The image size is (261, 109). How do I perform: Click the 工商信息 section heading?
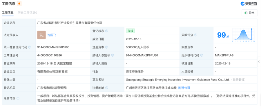coord(8,3)
